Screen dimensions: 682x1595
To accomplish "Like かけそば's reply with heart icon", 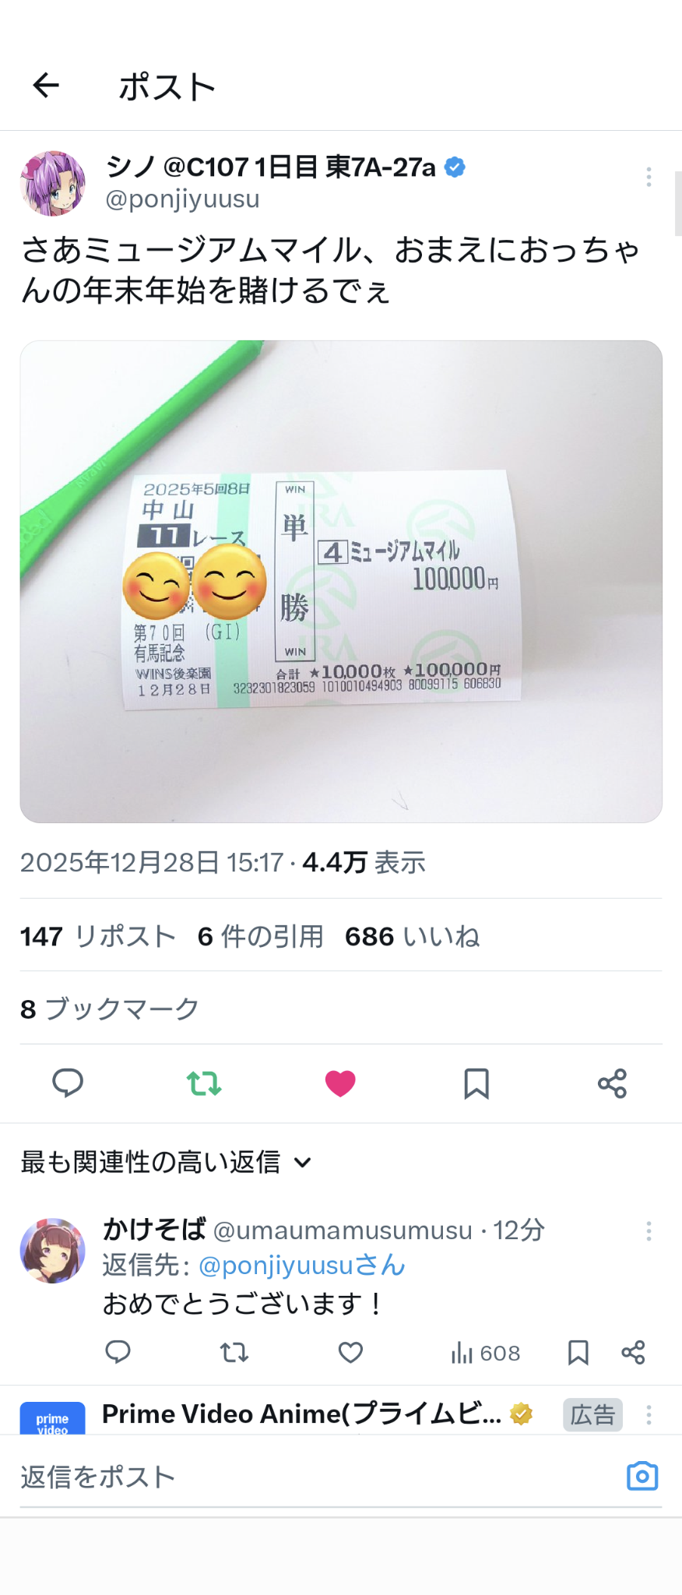I will [x=350, y=1353].
